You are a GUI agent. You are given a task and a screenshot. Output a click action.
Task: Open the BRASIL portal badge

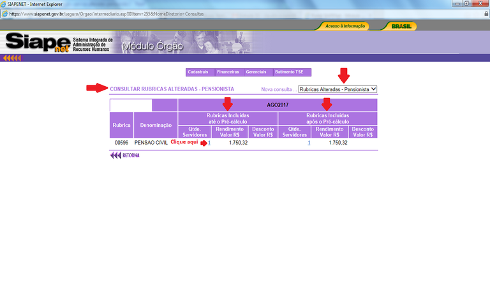pos(400,26)
